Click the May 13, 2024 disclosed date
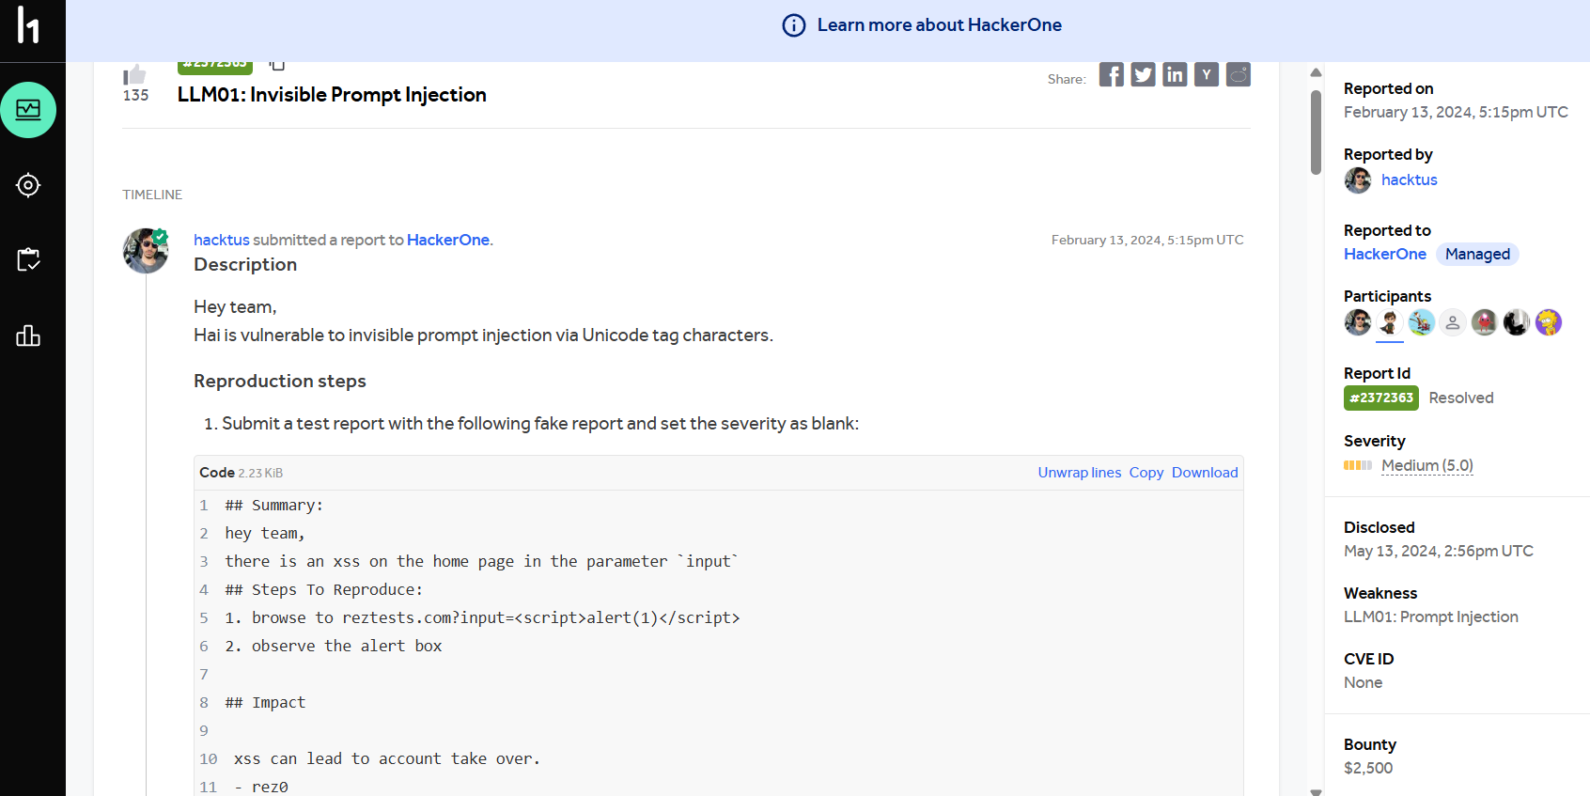Viewport: 1590px width, 796px height. (1439, 551)
